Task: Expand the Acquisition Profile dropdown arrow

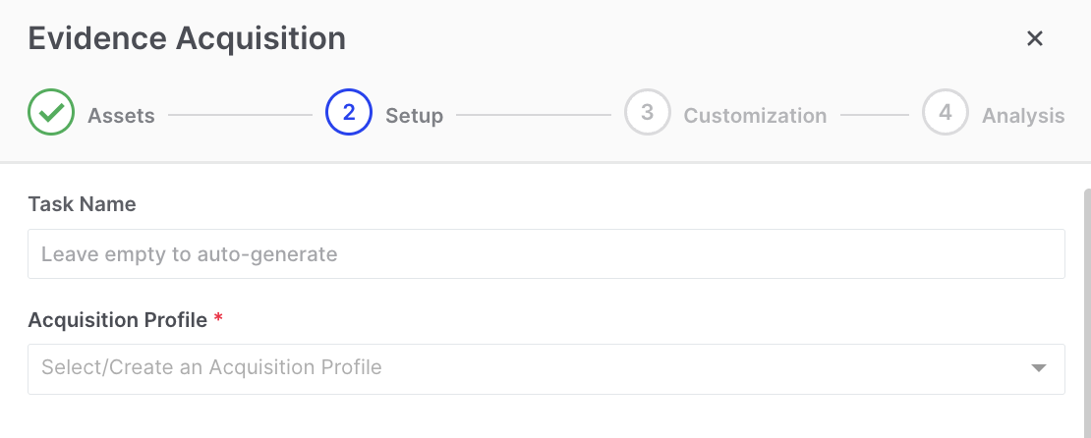Action: [x=1039, y=368]
